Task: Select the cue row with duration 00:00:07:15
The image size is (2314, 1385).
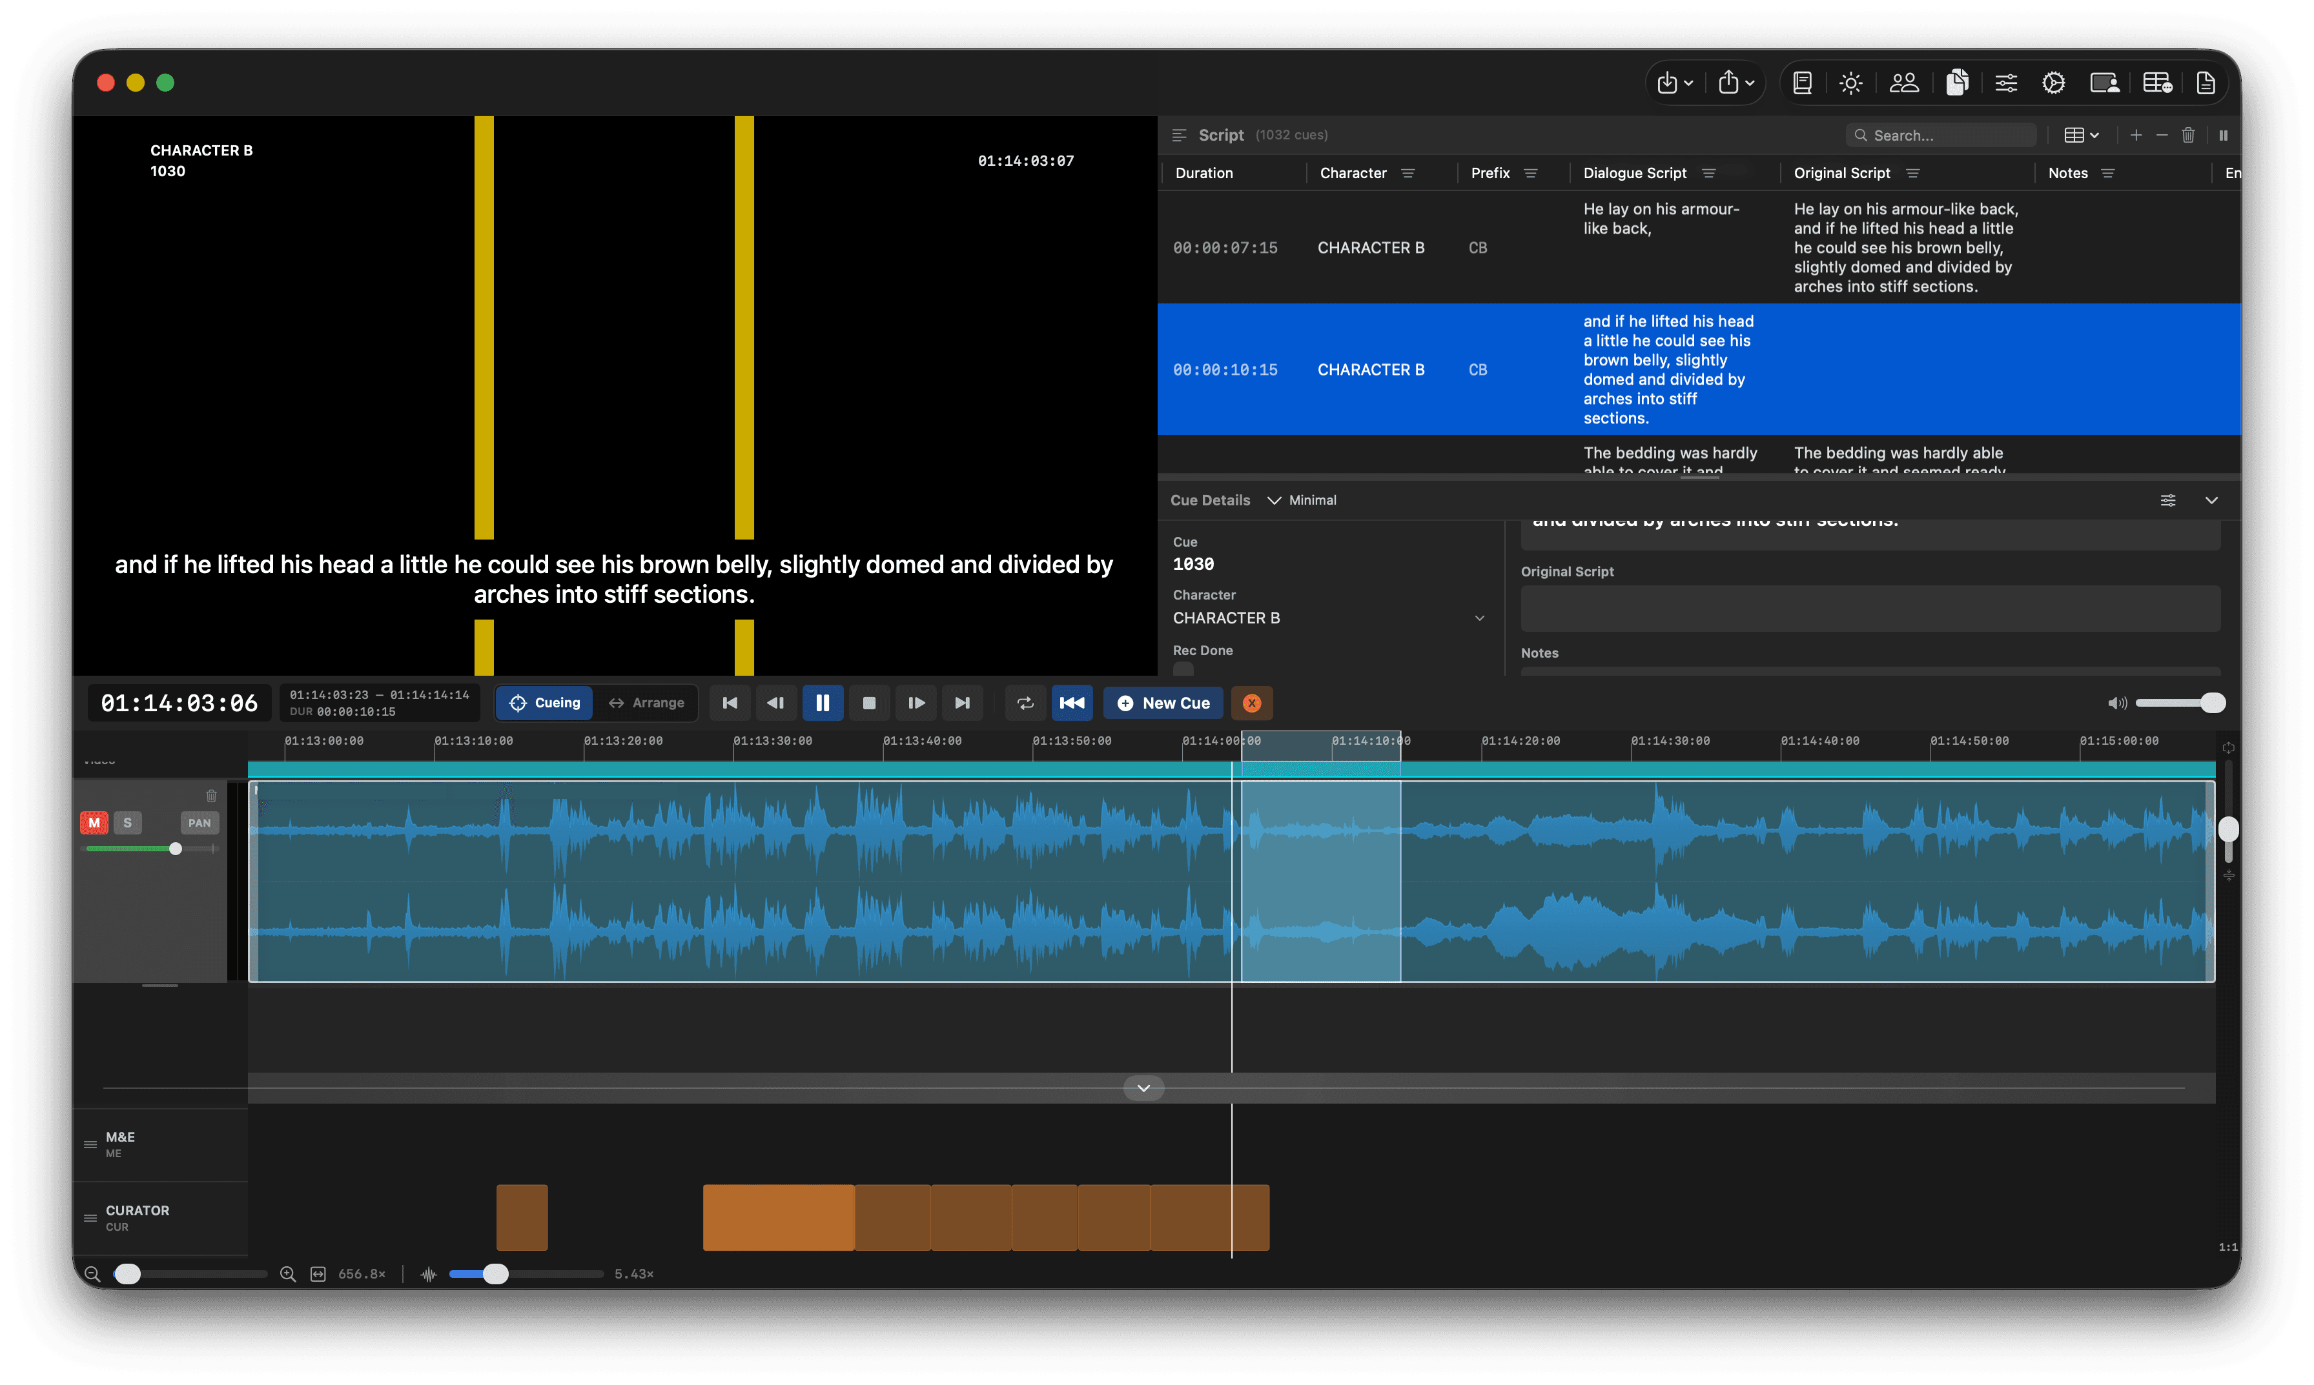Action: tap(1699, 247)
